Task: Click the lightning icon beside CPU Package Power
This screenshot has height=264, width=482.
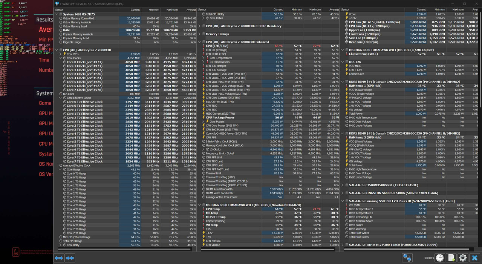Action: pyautogui.click(x=204, y=118)
